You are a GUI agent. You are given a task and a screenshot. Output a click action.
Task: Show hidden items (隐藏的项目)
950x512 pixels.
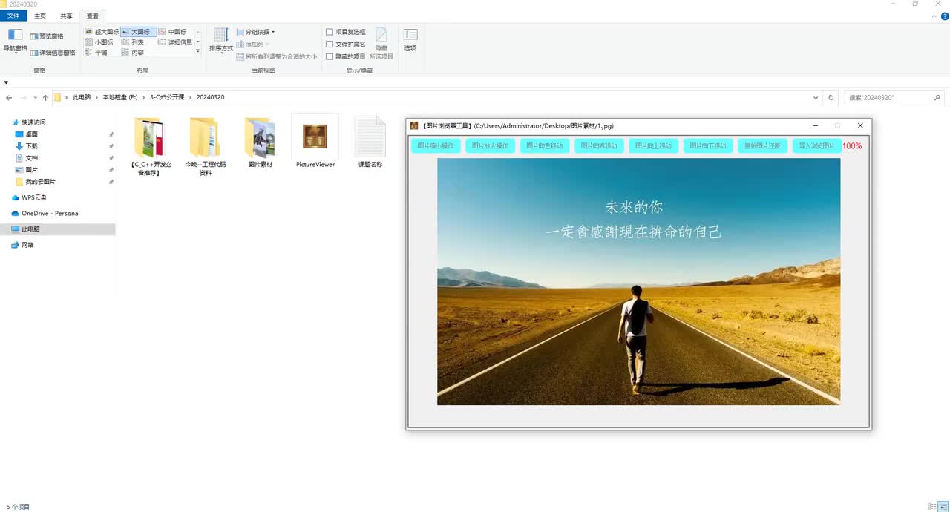pos(346,56)
